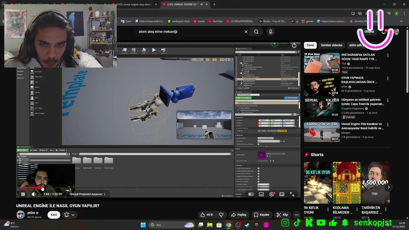Select the 'Seriden videolar' filter chip
This screenshot has height=230, width=409.
click(332, 45)
